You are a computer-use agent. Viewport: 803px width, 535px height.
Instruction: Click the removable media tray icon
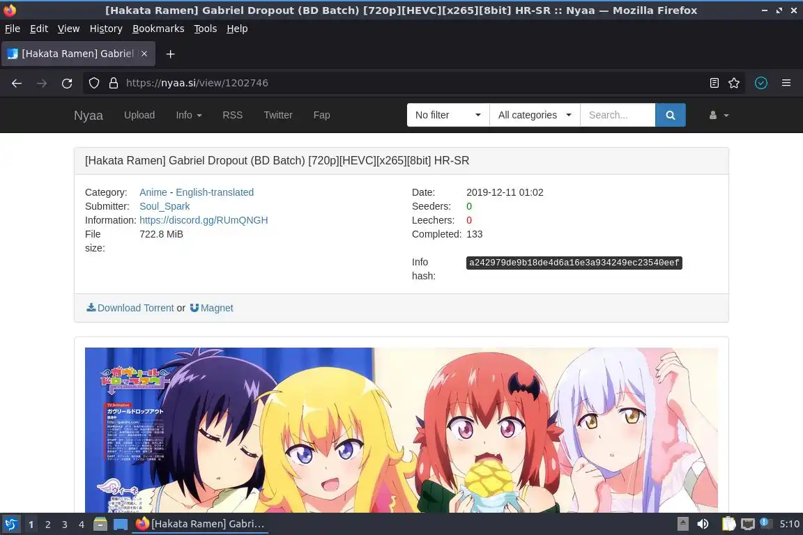[682, 524]
